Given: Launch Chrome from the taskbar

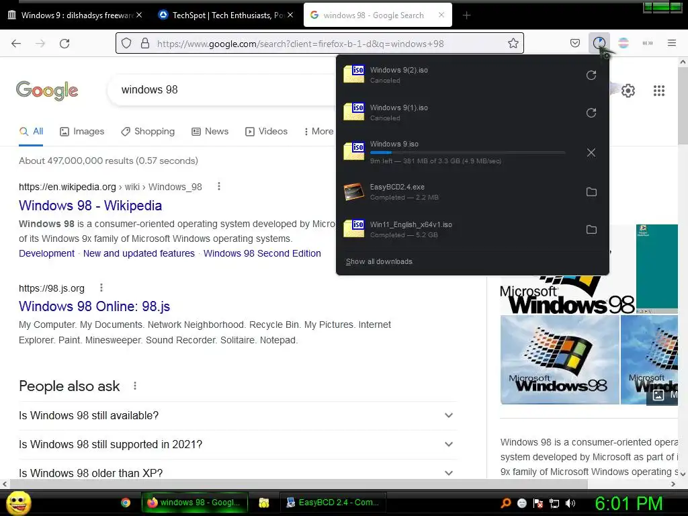Looking at the screenshot, I should tap(126, 503).
